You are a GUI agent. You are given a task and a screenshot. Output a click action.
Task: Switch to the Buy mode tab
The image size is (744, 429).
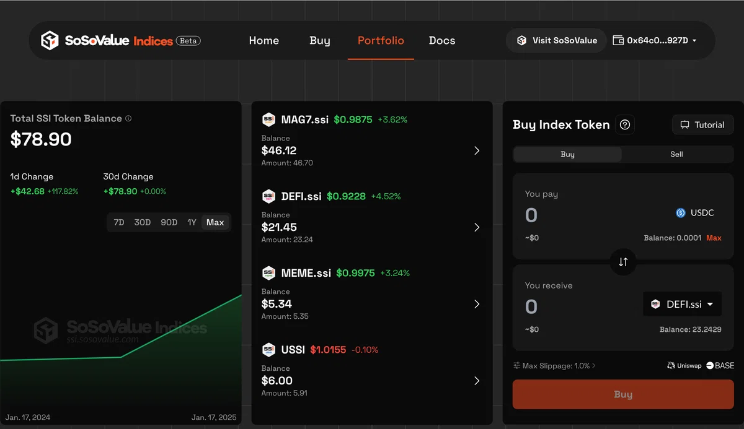(567, 154)
